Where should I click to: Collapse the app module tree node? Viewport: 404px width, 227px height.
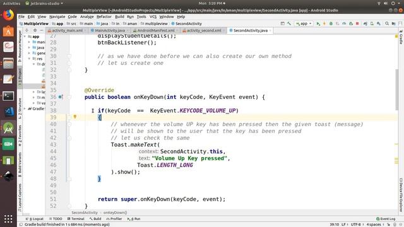pyautogui.click(x=25, y=37)
